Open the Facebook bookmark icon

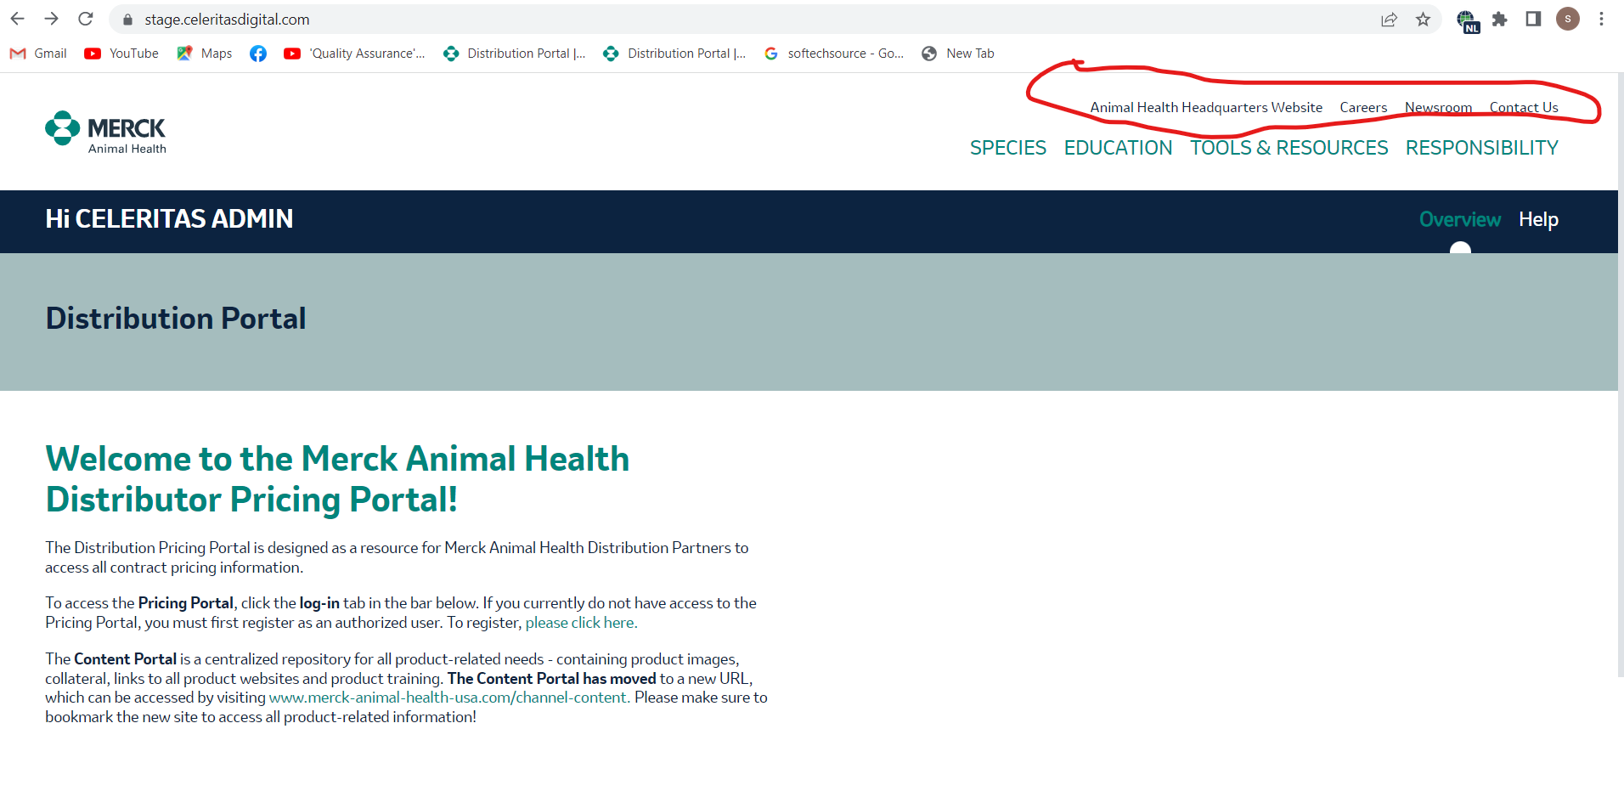258,54
